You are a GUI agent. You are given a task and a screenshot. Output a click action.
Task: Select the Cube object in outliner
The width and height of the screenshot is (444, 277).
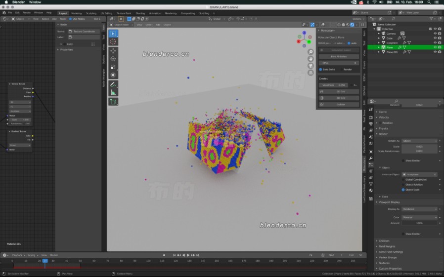[390, 38]
